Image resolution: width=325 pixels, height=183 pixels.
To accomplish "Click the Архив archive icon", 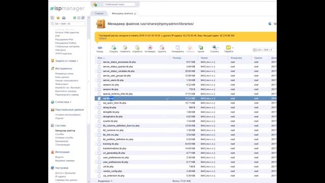I will pos(201,47).
